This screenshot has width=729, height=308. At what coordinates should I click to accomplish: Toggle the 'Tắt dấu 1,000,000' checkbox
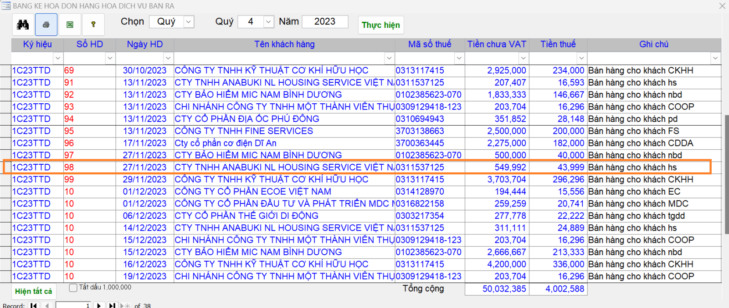pyautogui.click(x=73, y=288)
